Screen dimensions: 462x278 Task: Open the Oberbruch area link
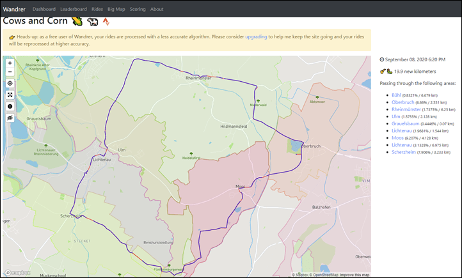[x=402, y=102]
